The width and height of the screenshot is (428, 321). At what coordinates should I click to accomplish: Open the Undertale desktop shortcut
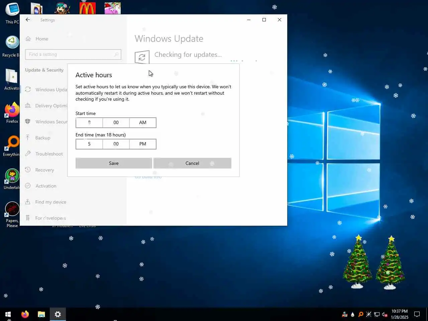[x=12, y=179]
